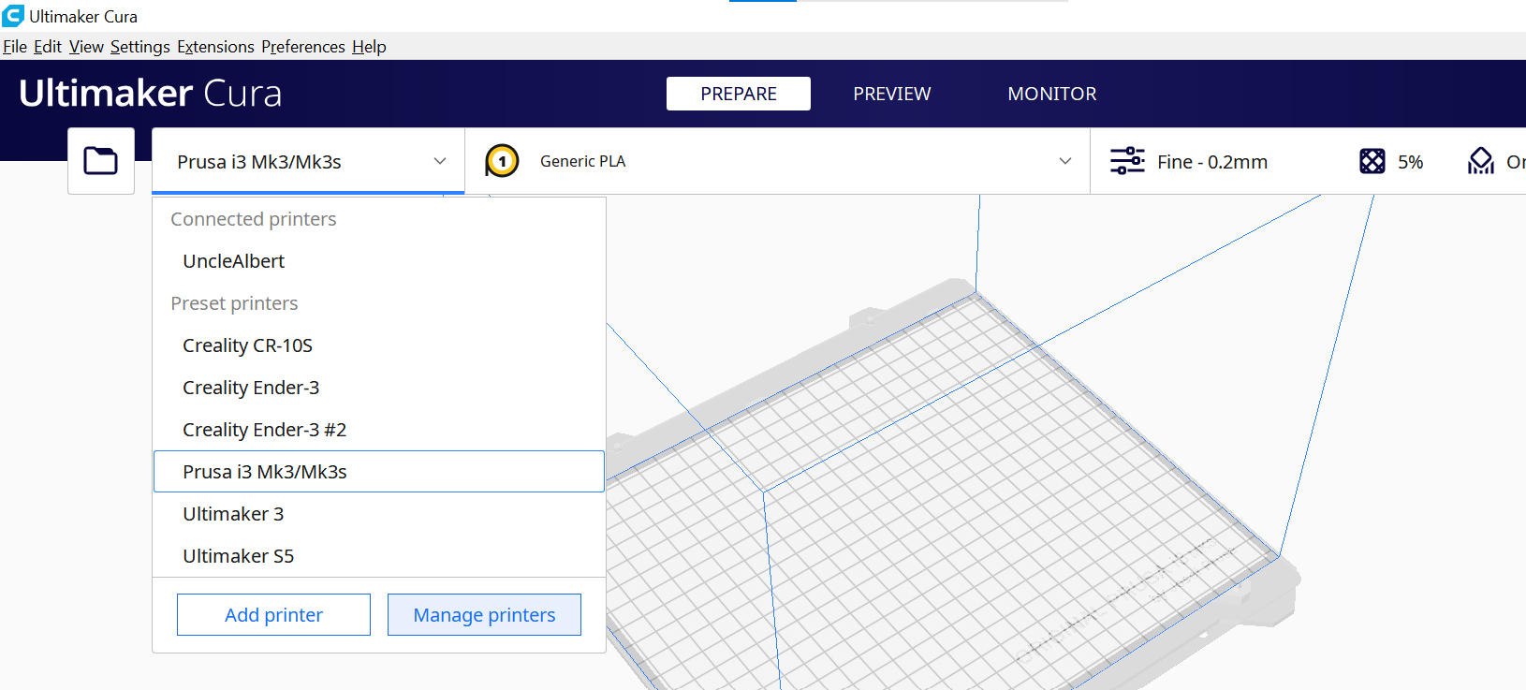Click the Add printer button
Viewport: 1526px width, 690px height.
point(273,615)
